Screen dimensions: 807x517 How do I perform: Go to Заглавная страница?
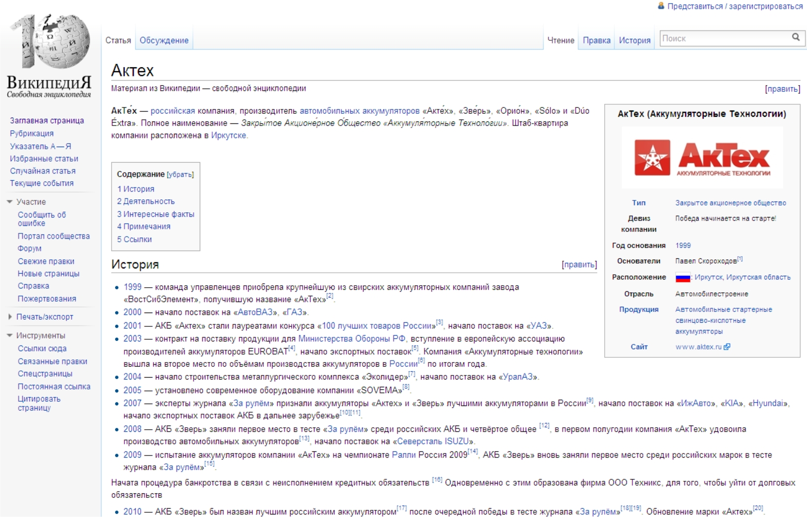tap(47, 120)
